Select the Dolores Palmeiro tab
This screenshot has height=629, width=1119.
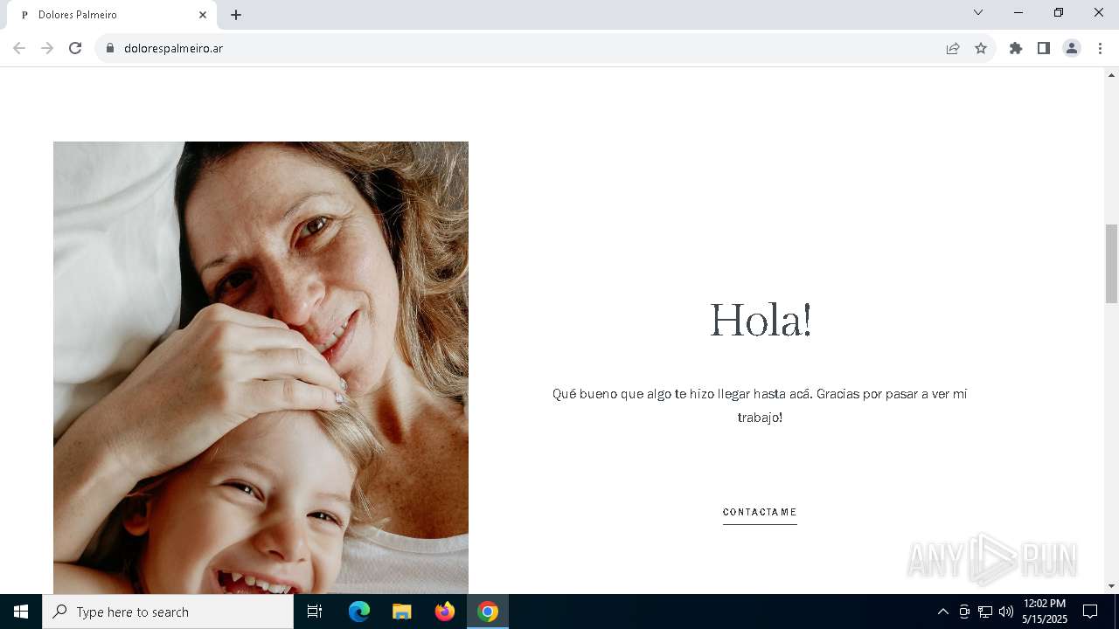(x=112, y=15)
